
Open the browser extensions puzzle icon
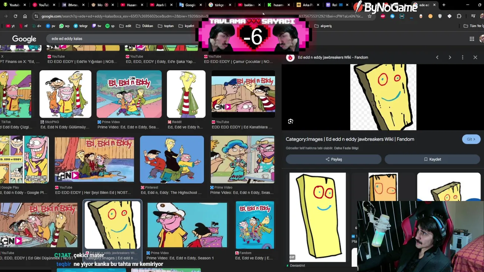coord(459,16)
